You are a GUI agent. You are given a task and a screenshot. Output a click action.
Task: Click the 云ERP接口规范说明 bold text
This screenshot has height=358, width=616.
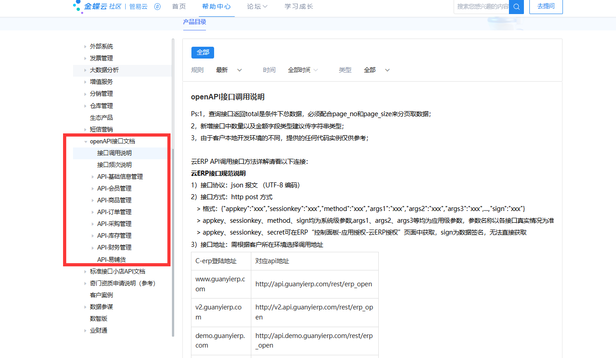coord(218,173)
